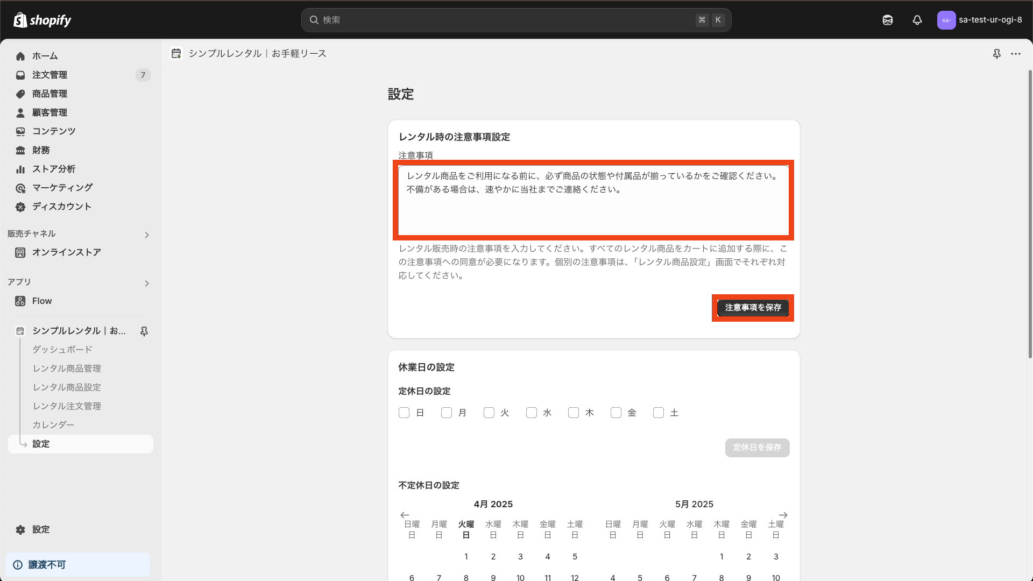1033x581 pixels.
Task: Expand the 販売チャネル section
Action: [146, 235]
